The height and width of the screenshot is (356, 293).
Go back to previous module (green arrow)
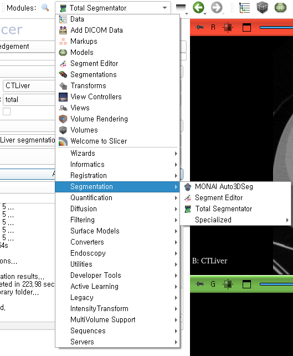point(199,8)
